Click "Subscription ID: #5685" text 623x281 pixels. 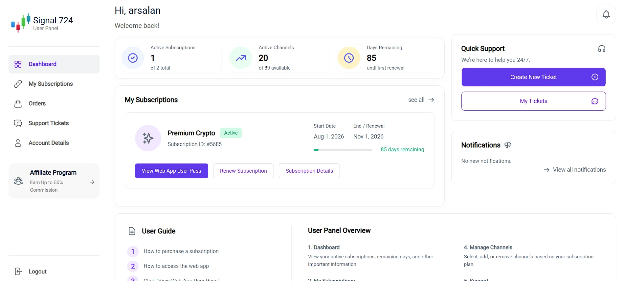pyautogui.click(x=195, y=144)
